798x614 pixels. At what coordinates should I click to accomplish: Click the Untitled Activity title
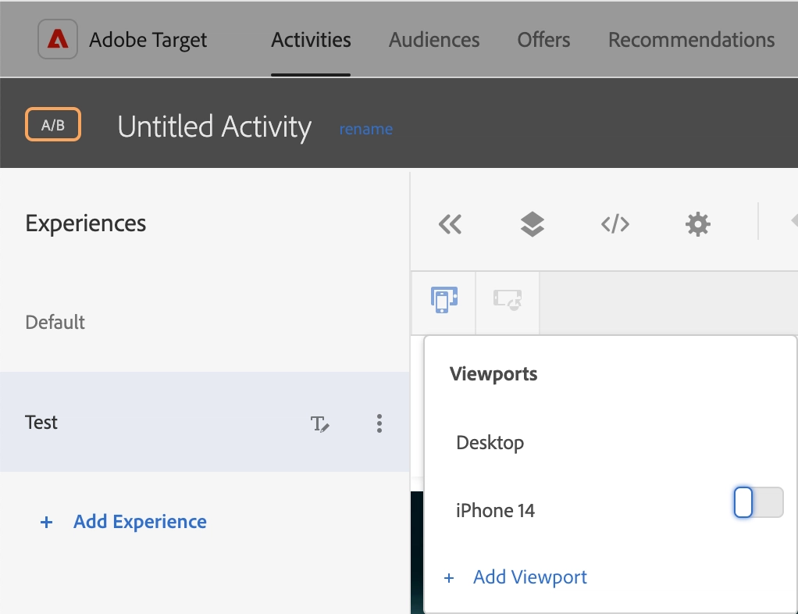coord(214,127)
